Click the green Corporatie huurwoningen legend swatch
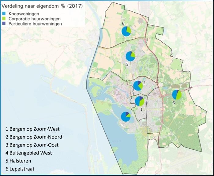The width and height of the screenshot is (214, 176). pyautogui.click(x=5, y=19)
